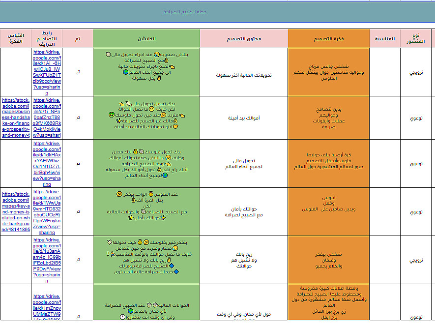Click caption cell عند الفلوس الواحد بيفكر

tap(146, 212)
